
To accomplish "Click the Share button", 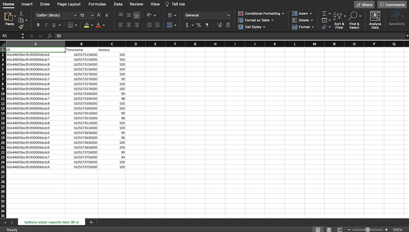I will point(364,4).
